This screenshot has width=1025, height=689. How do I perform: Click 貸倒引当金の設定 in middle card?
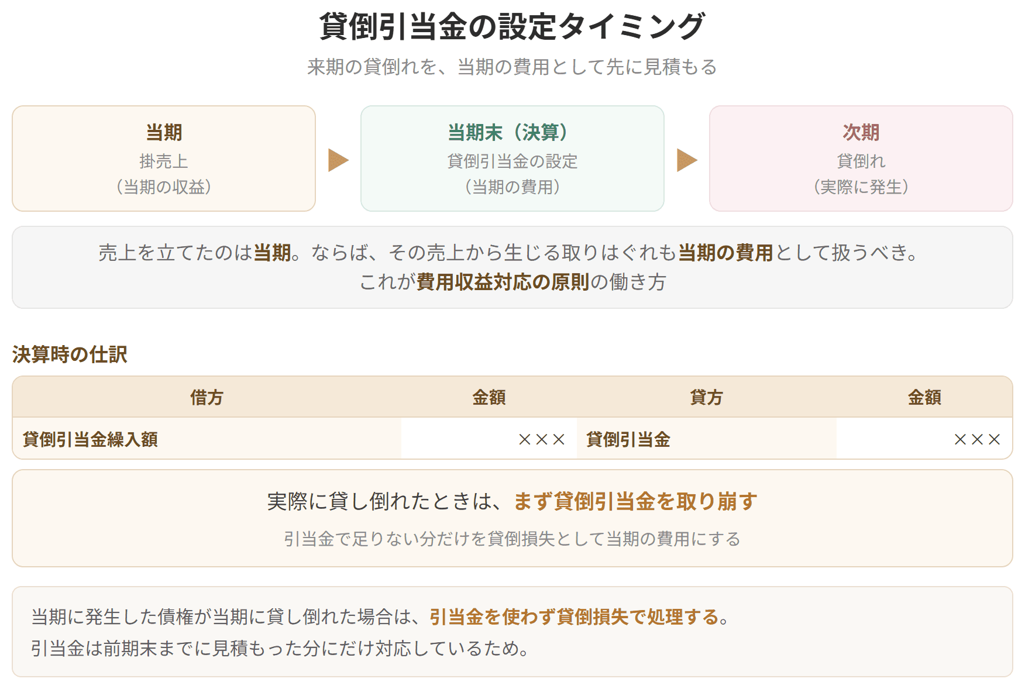[x=512, y=161]
